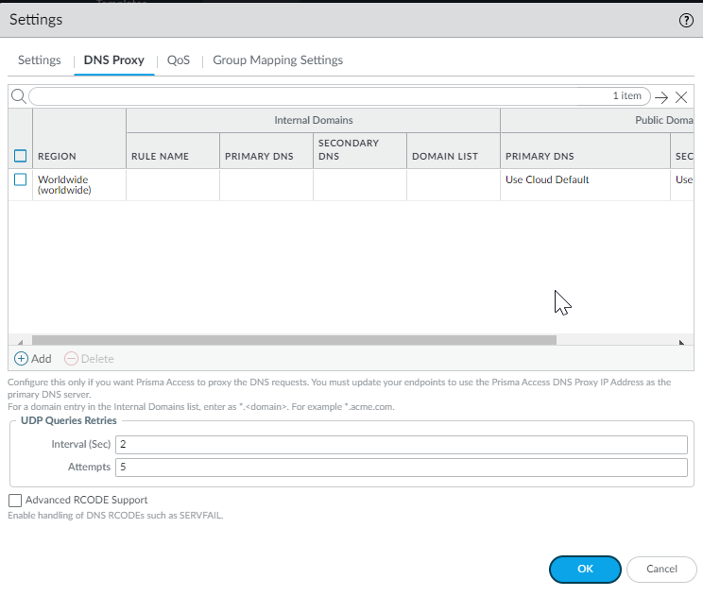
Task: Click the scrollbar right arrow
Action: coord(682,342)
